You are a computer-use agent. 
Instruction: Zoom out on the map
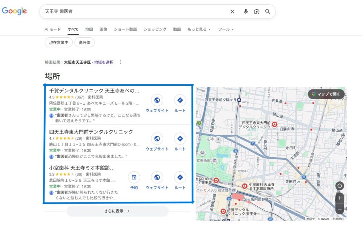point(340,209)
